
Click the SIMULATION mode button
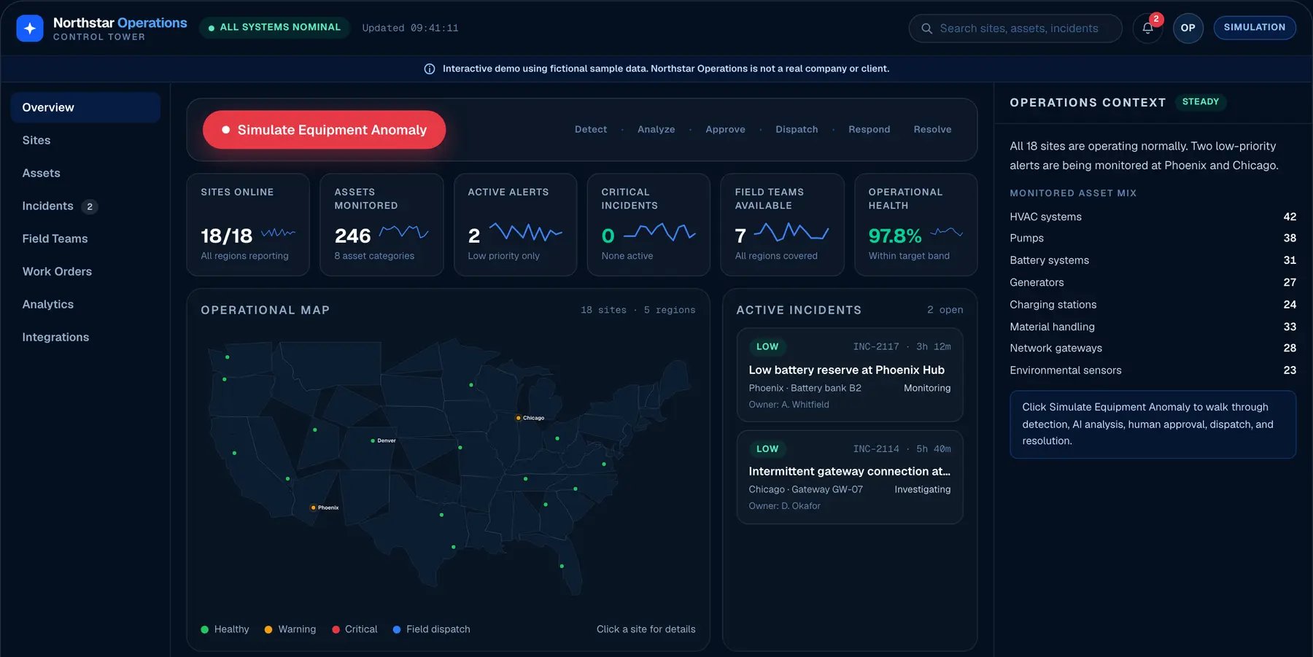coord(1255,28)
